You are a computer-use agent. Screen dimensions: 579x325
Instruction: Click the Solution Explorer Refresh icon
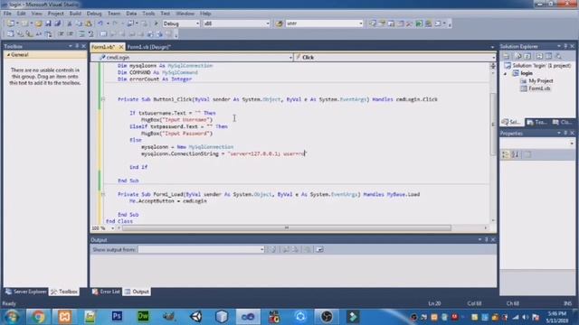527,56
